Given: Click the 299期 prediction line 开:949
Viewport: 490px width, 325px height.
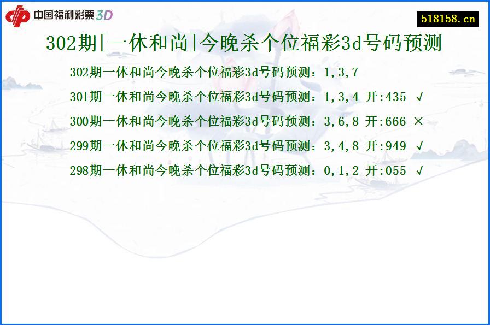Looking at the screenshot, I should tap(383, 146).
